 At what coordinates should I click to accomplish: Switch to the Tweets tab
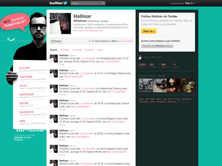53,50
